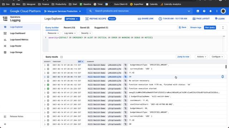The height and width of the screenshot is (128, 229).
Task: Collapse the left navigation panel
Action: click(5, 124)
